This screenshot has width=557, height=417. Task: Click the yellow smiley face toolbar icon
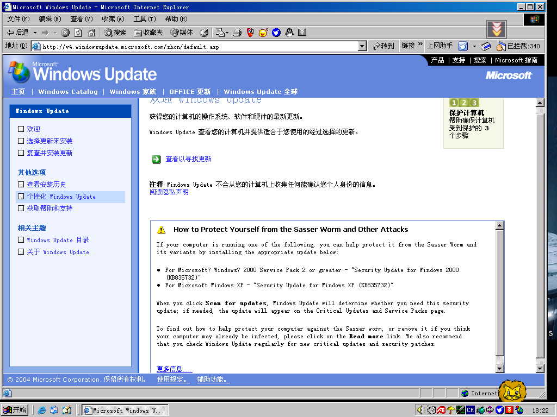point(263,33)
